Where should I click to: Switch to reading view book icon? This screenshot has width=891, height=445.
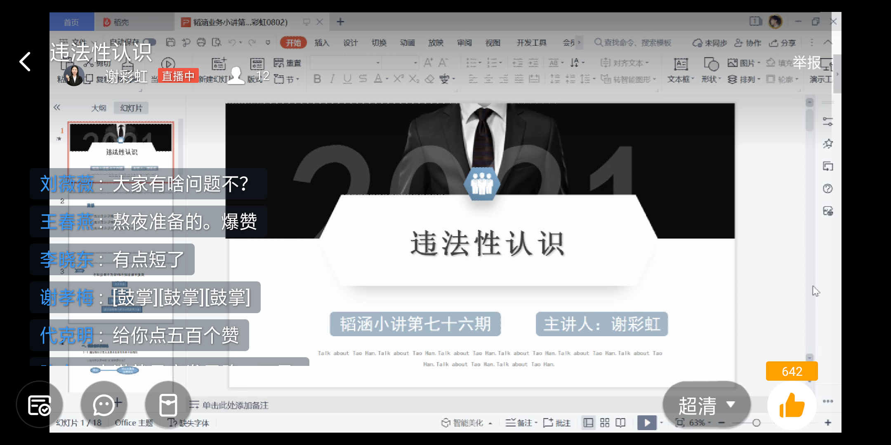pyautogui.click(x=620, y=423)
